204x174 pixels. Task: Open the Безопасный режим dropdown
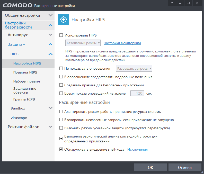83,43
